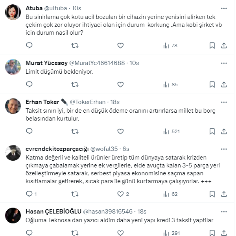Open more options on Atuba's tweet
Viewport: 236px width, 236px height.
coord(224,8)
